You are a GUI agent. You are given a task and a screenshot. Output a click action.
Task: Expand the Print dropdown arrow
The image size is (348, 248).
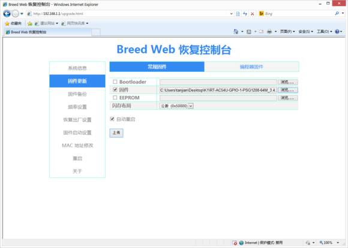point(275,32)
